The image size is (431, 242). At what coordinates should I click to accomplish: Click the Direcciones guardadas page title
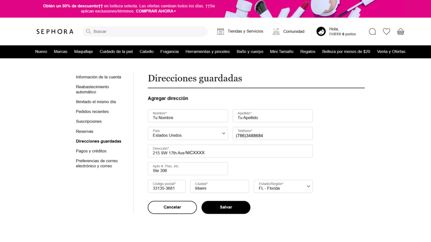[x=195, y=79]
